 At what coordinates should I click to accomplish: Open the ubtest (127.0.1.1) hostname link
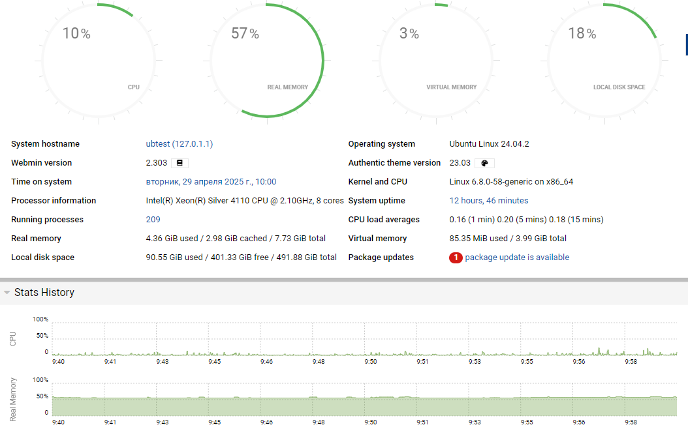coord(179,144)
